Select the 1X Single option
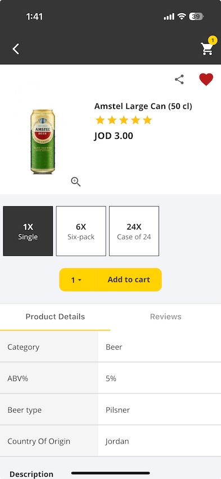The height and width of the screenshot is (479, 221). [x=28, y=231]
